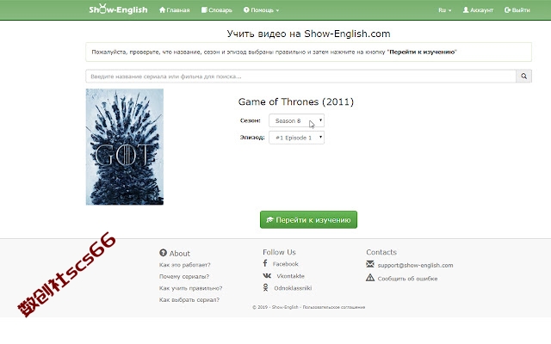Open the Vkontakte link text
This screenshot has width=551, height=344.
tap(291, 276)
